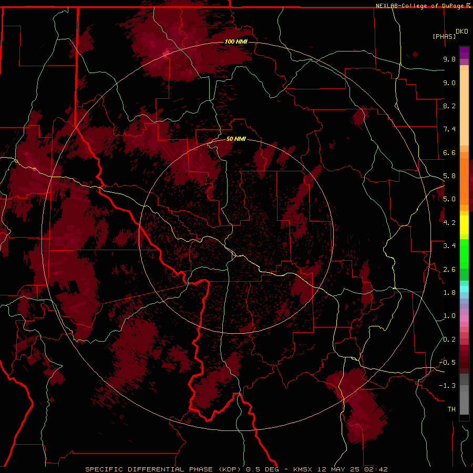This screenshot has width=473, height=473.
Task: Click the 0.2 scale value
Action: [449, 340]
